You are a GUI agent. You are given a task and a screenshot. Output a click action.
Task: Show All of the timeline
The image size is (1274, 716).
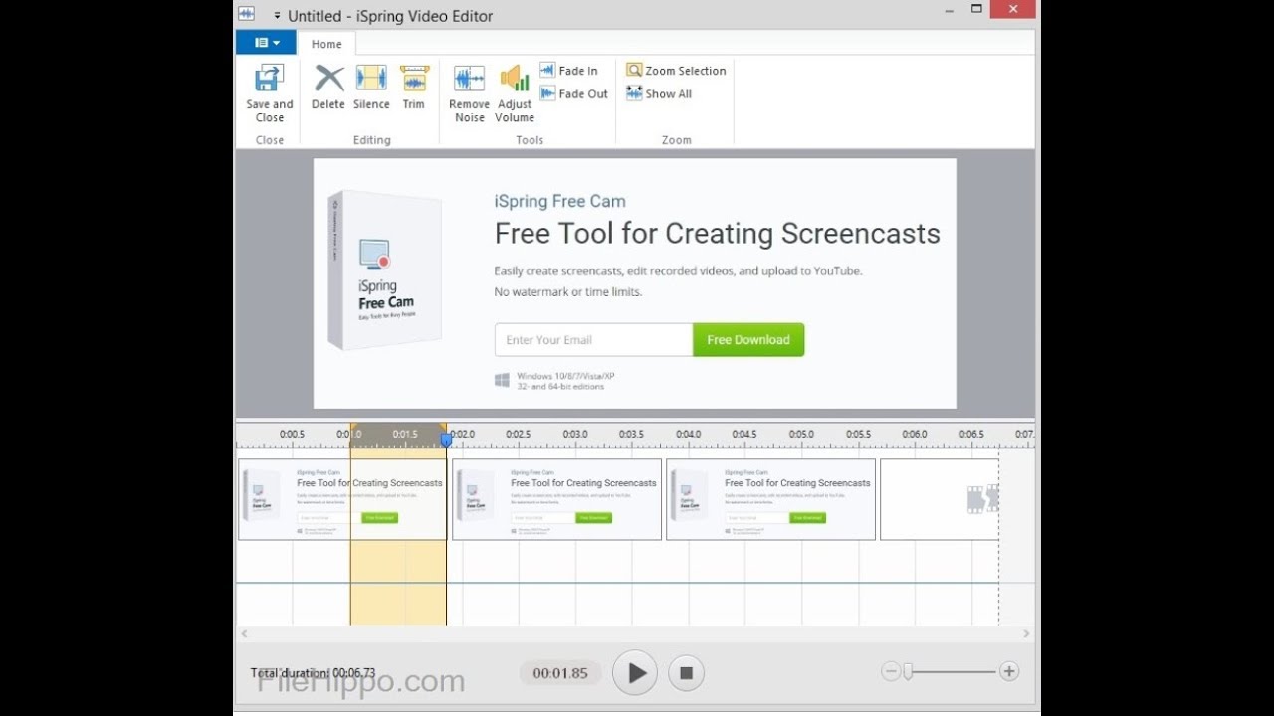[659, 94]
